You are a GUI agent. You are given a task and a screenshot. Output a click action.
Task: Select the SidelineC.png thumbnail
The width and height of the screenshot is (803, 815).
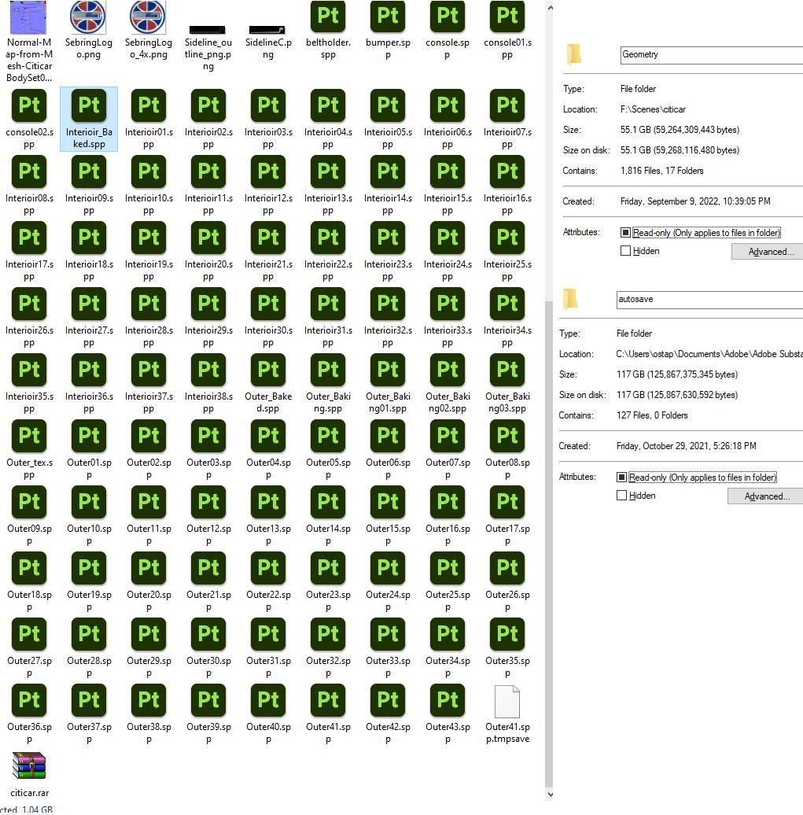point(267,30)
